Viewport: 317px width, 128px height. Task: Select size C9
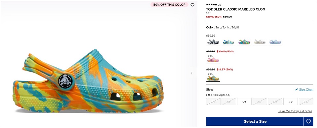pyautogui.click(x=291, y=102)
